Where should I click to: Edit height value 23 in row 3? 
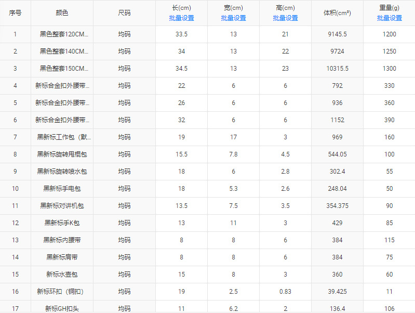(285, 69)
